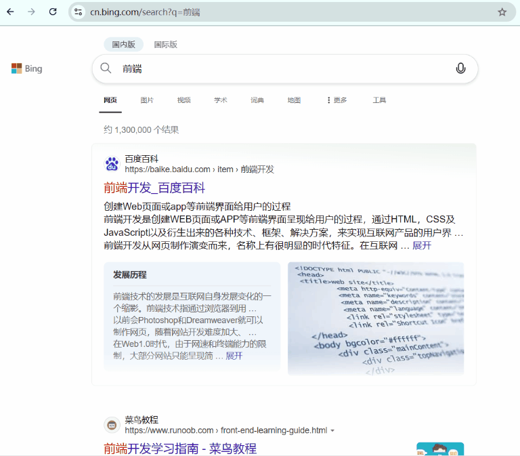Click the Bing logo
520x456 pixels.
[27, 68]
